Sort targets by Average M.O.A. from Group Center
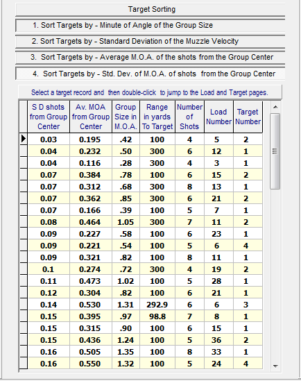The height and width of the screenshot is (381, 301). click(x=150, y=58)
